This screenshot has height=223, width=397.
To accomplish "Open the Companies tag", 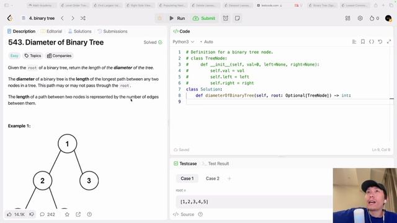I will tap(60, 56).
